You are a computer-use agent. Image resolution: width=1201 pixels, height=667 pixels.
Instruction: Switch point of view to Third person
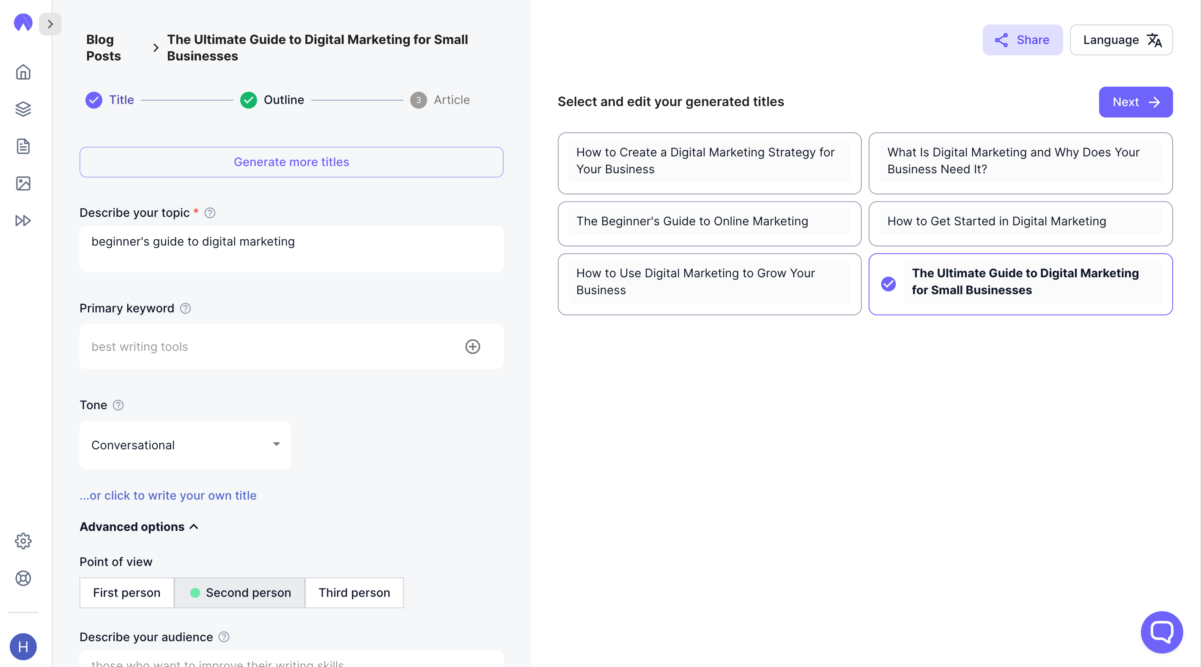[354, 593]
